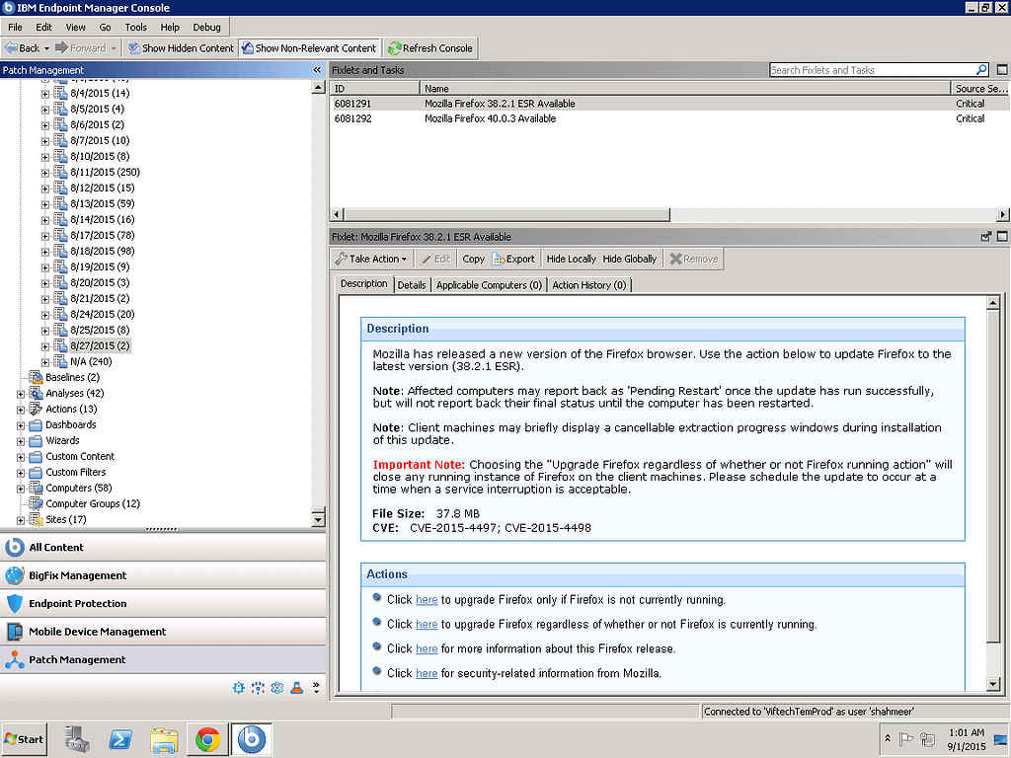The image size is (1011, 758).
Task: Pop out the Fixlet document into new window
Action: (985, 237)
